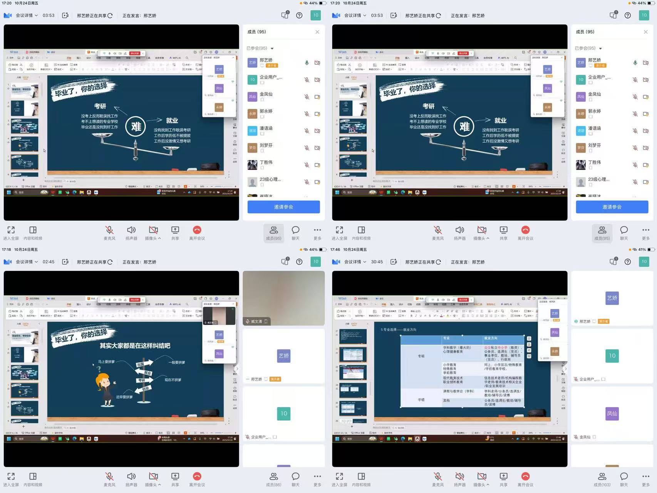Switch 内容和视频 layout in the 30:45 meeting
The width and height of the screenshot is (657, 493).
pos(361,479)
